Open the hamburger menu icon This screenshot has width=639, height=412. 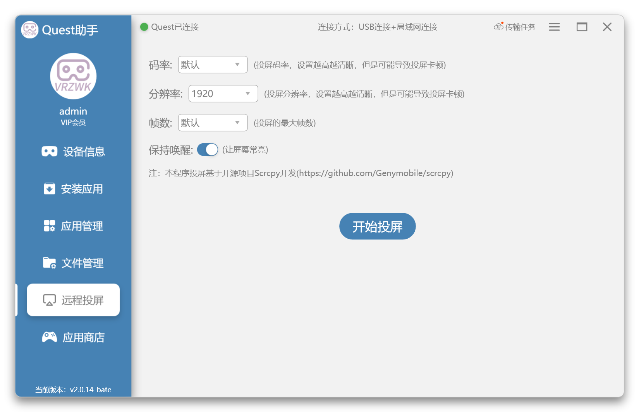554,27
